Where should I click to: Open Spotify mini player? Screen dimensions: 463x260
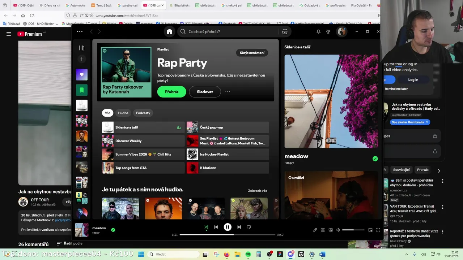pyautogui.click(x=370, y=230)
